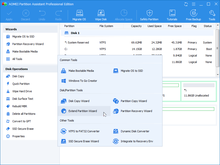220x165 pixels.
Task: Click the Free Space column header
Action: click(x=175, y=26)
